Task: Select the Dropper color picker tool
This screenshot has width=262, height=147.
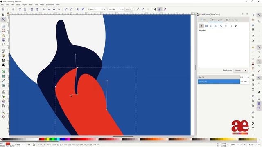Action: pos(3,81)
